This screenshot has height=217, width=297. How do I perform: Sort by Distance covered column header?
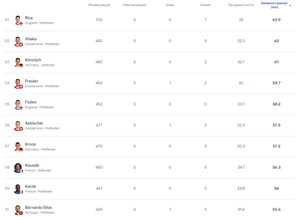click(x=274, y=5)
